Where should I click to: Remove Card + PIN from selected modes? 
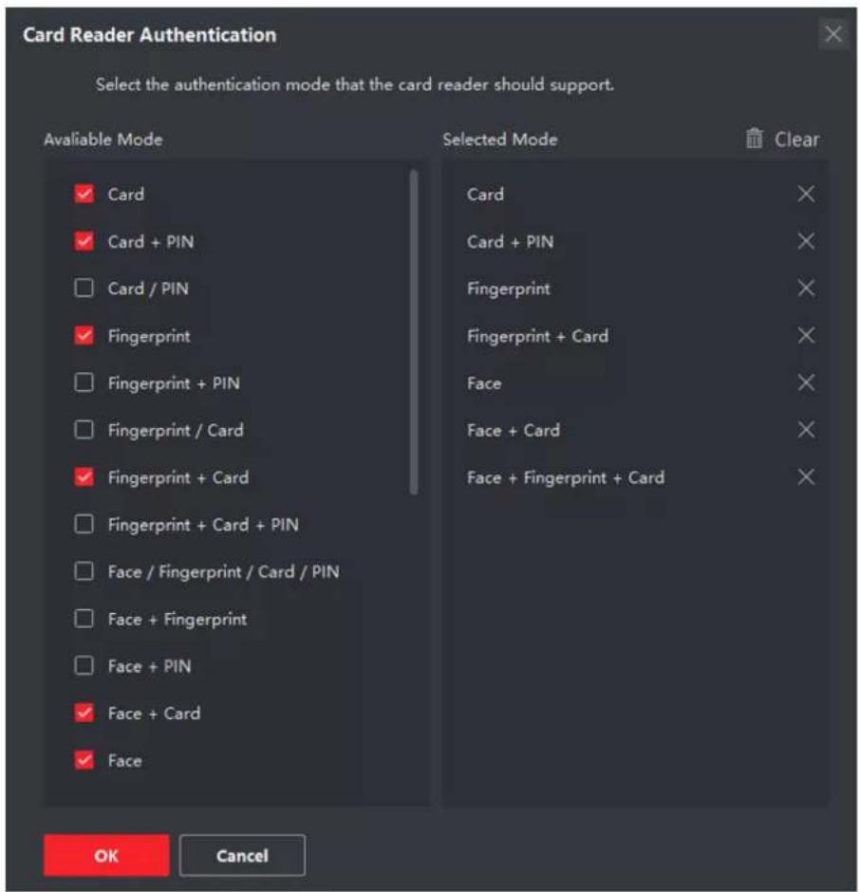pyautogui.click(x=805, y=241)
